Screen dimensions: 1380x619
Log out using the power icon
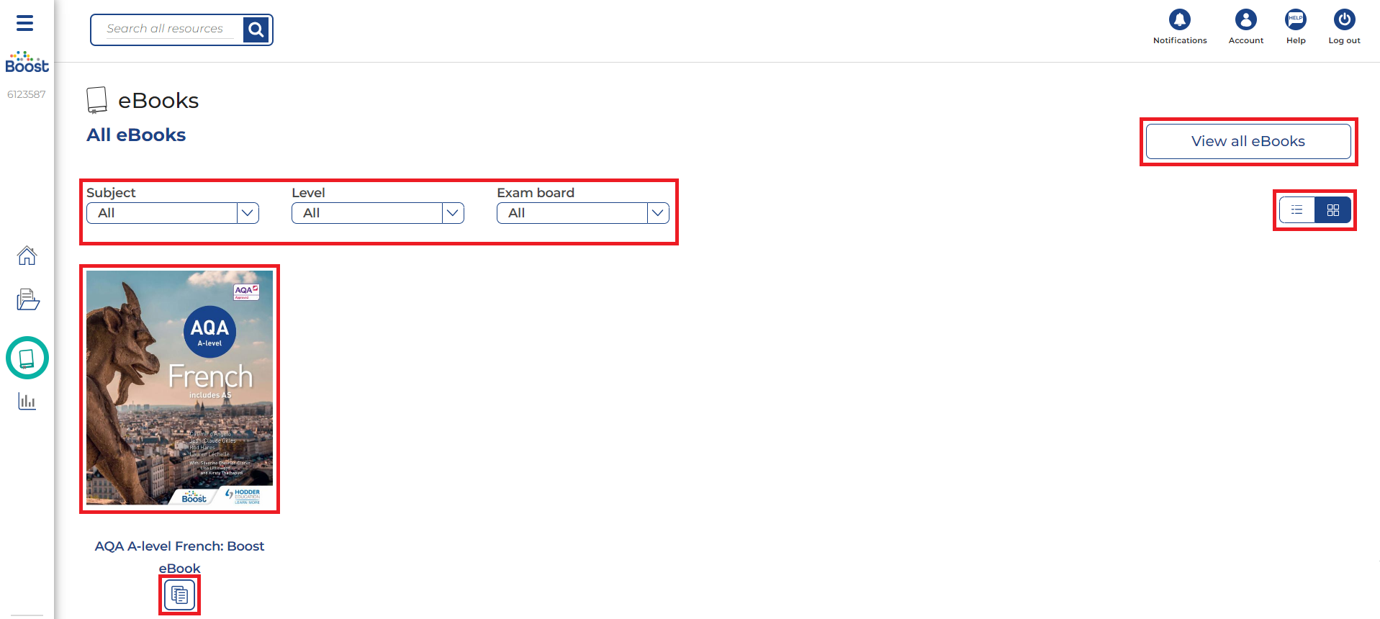point(1343,20)
